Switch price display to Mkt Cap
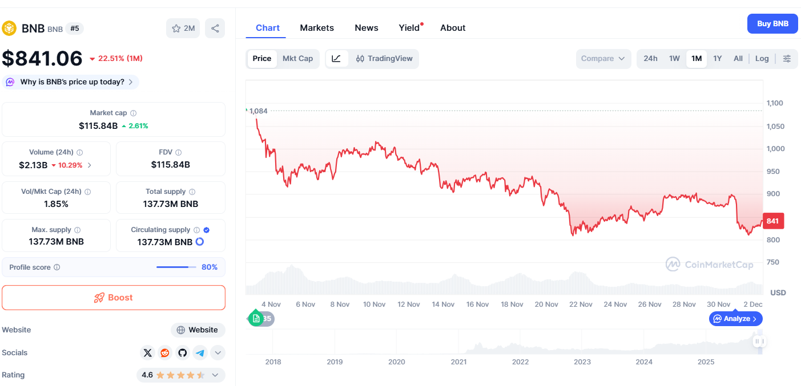 coord(297,58)
